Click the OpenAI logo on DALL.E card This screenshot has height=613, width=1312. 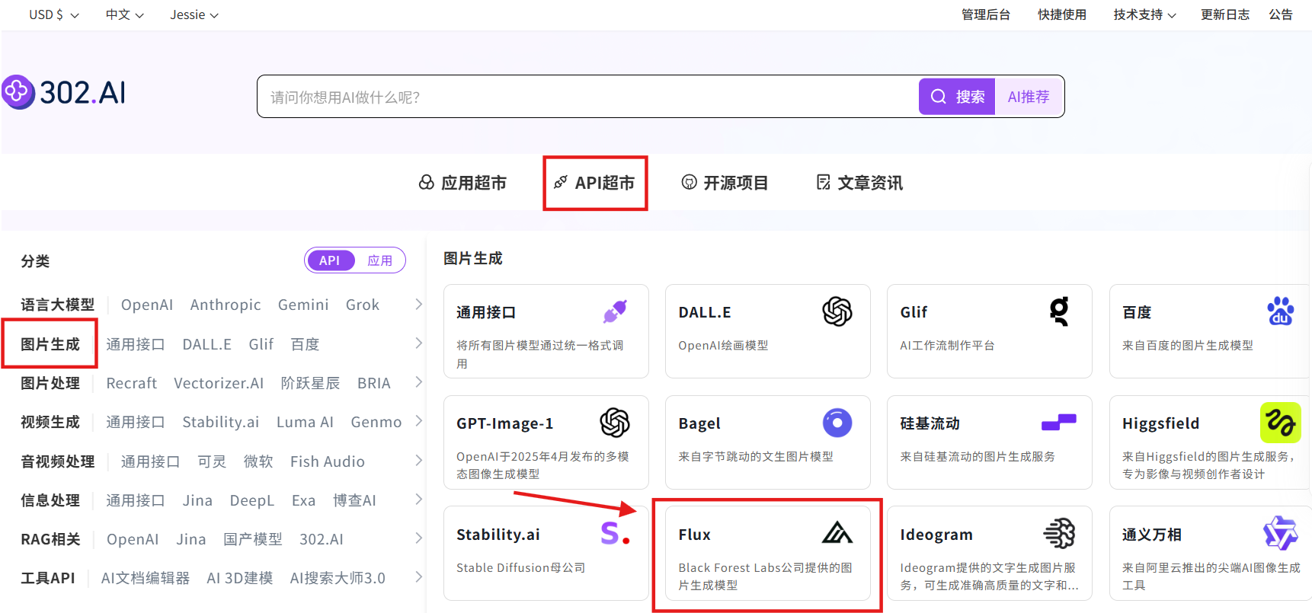click(x=837, y=311)
